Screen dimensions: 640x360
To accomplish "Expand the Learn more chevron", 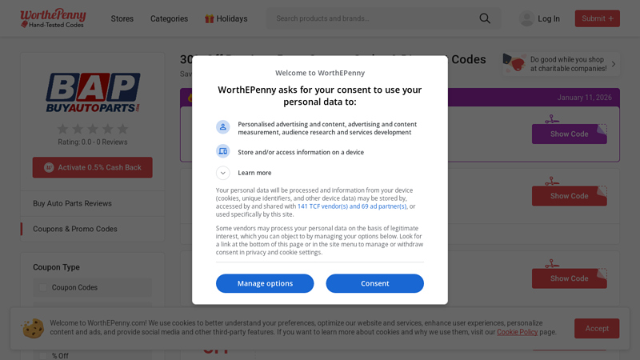I will click(223, 173).
